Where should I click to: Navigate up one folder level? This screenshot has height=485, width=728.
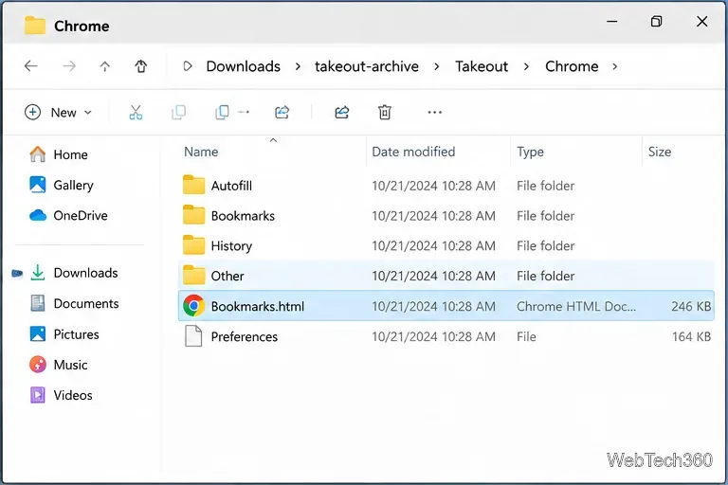click(105, 66)
